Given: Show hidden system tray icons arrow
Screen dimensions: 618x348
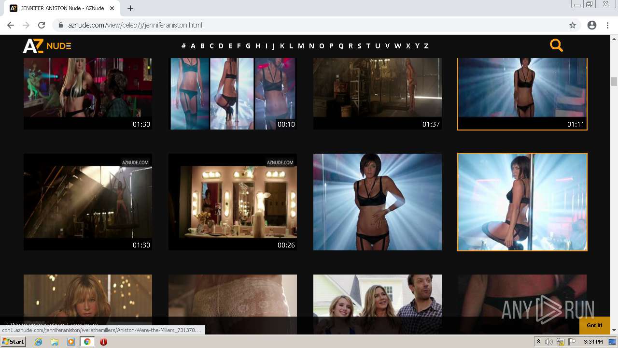Looking at the screenshot, I should pyautogui.click(x=538, y=342).
